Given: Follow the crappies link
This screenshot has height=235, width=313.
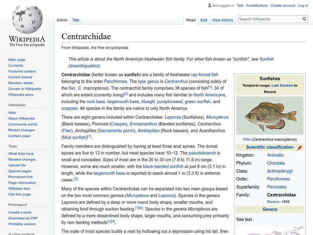Looking at the screenshot, I should click(70, 108).
